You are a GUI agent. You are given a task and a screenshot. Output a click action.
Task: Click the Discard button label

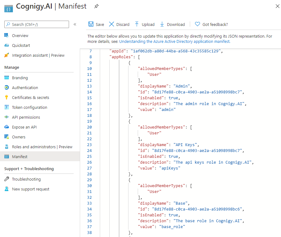pos(123,24)
